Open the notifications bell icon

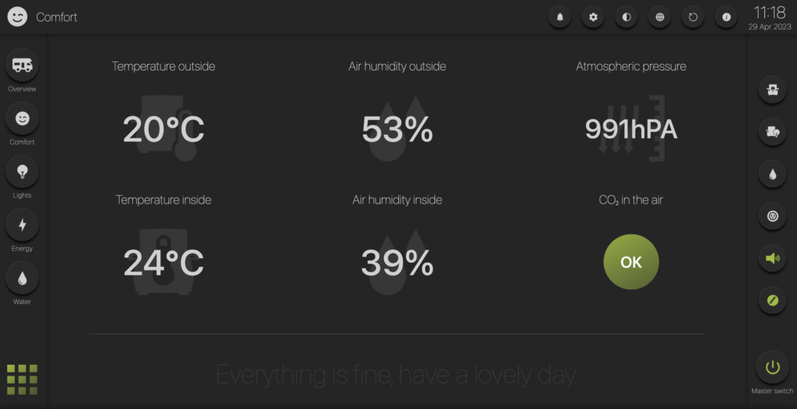coord(560,17)
